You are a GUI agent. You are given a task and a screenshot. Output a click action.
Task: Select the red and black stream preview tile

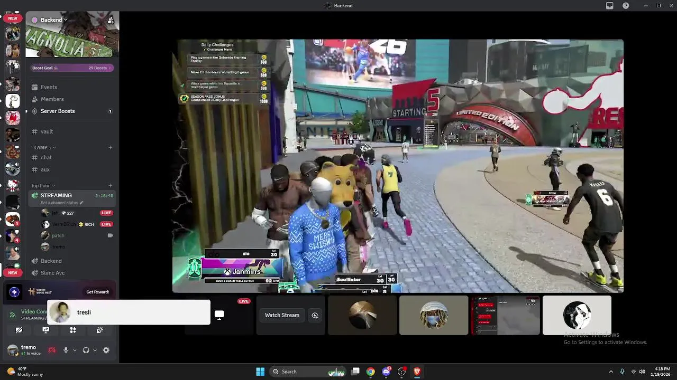pos(505,315)
